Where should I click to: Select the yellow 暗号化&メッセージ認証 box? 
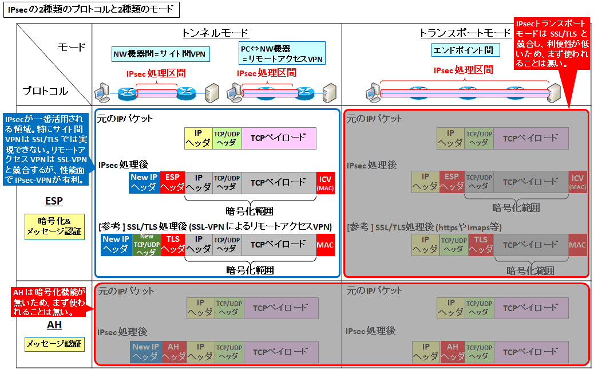[54, 226]
